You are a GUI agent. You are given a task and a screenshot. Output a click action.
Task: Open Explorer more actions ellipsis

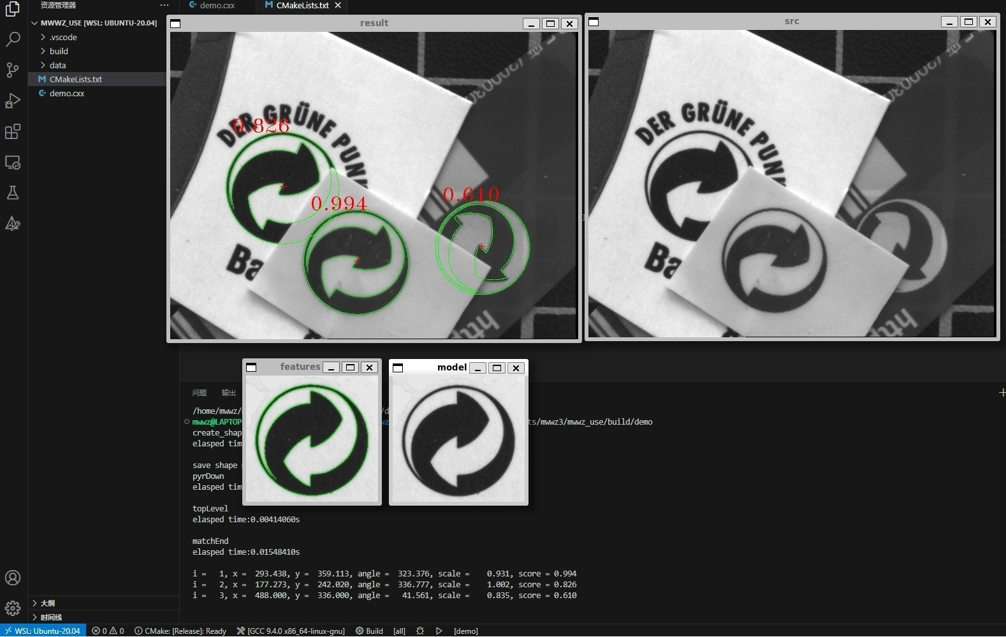click(x=164, y=5)
